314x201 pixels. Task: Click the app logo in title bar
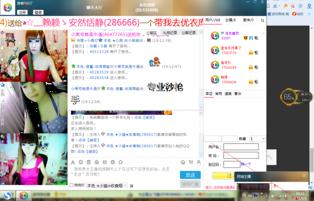point(8,8)
